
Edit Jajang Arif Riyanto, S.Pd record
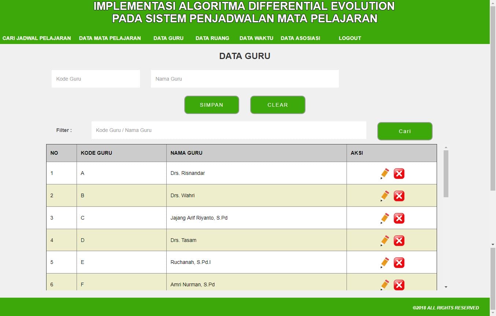point(385,218)
